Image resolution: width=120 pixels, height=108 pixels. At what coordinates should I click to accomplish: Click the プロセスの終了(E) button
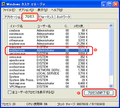click(99, 93)
